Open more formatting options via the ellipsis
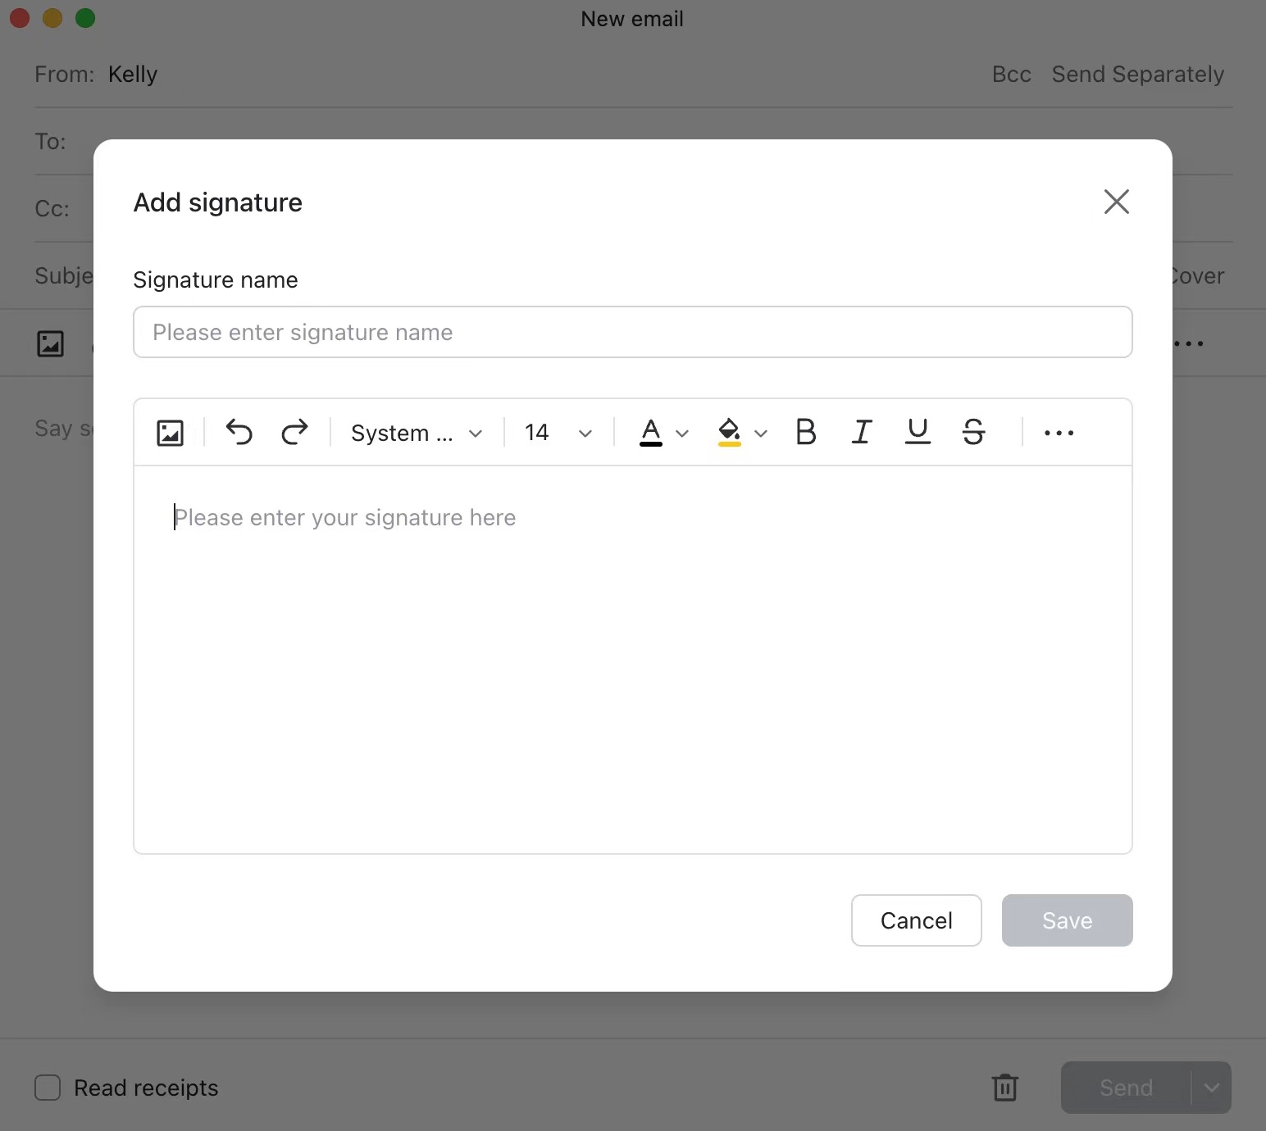This screenshot has width=1266, height=1131. coord(1059,433)
